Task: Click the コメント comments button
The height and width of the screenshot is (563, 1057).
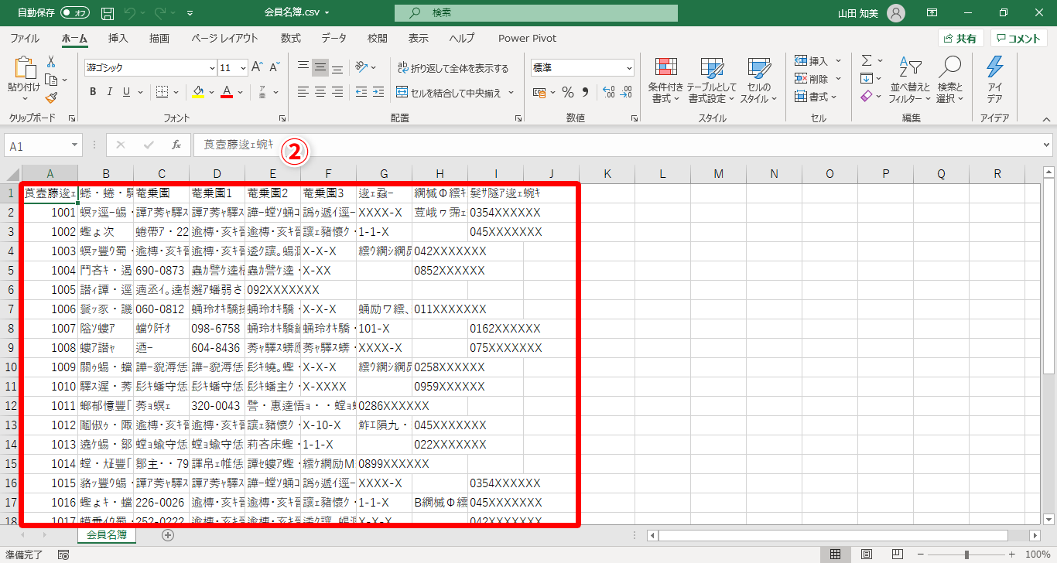Action: [x=1019, y=39]
